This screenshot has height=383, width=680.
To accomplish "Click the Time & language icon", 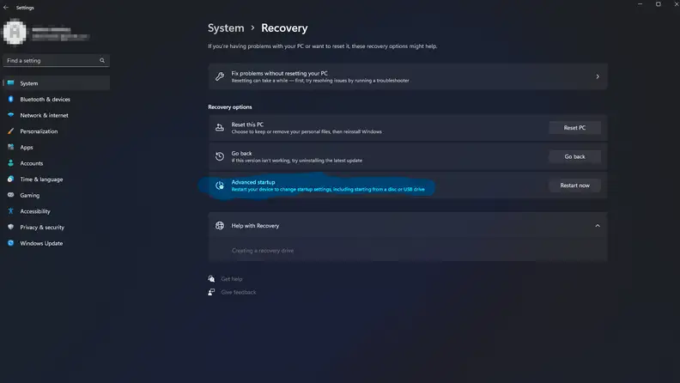I will tap(11, 179).
